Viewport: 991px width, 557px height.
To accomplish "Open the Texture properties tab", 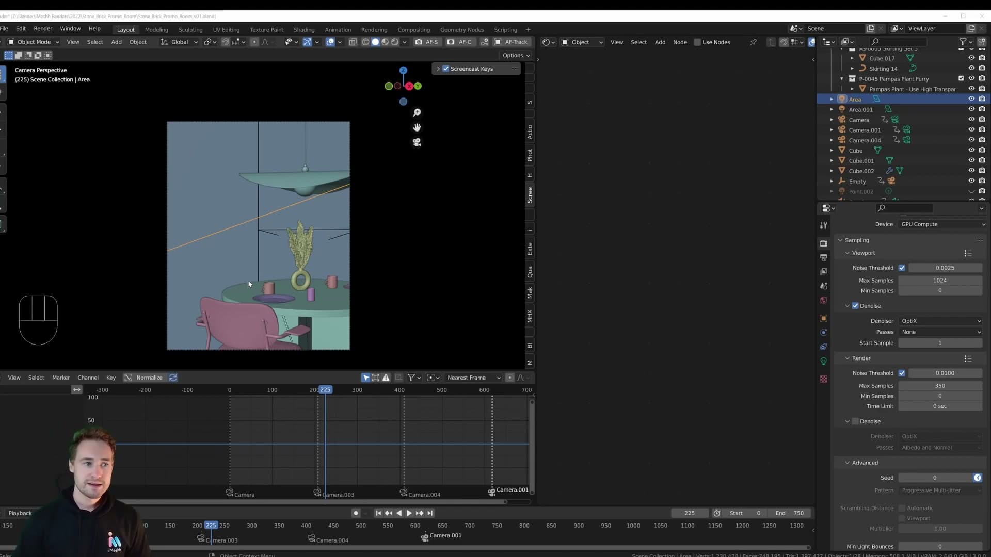I will 824,379.
